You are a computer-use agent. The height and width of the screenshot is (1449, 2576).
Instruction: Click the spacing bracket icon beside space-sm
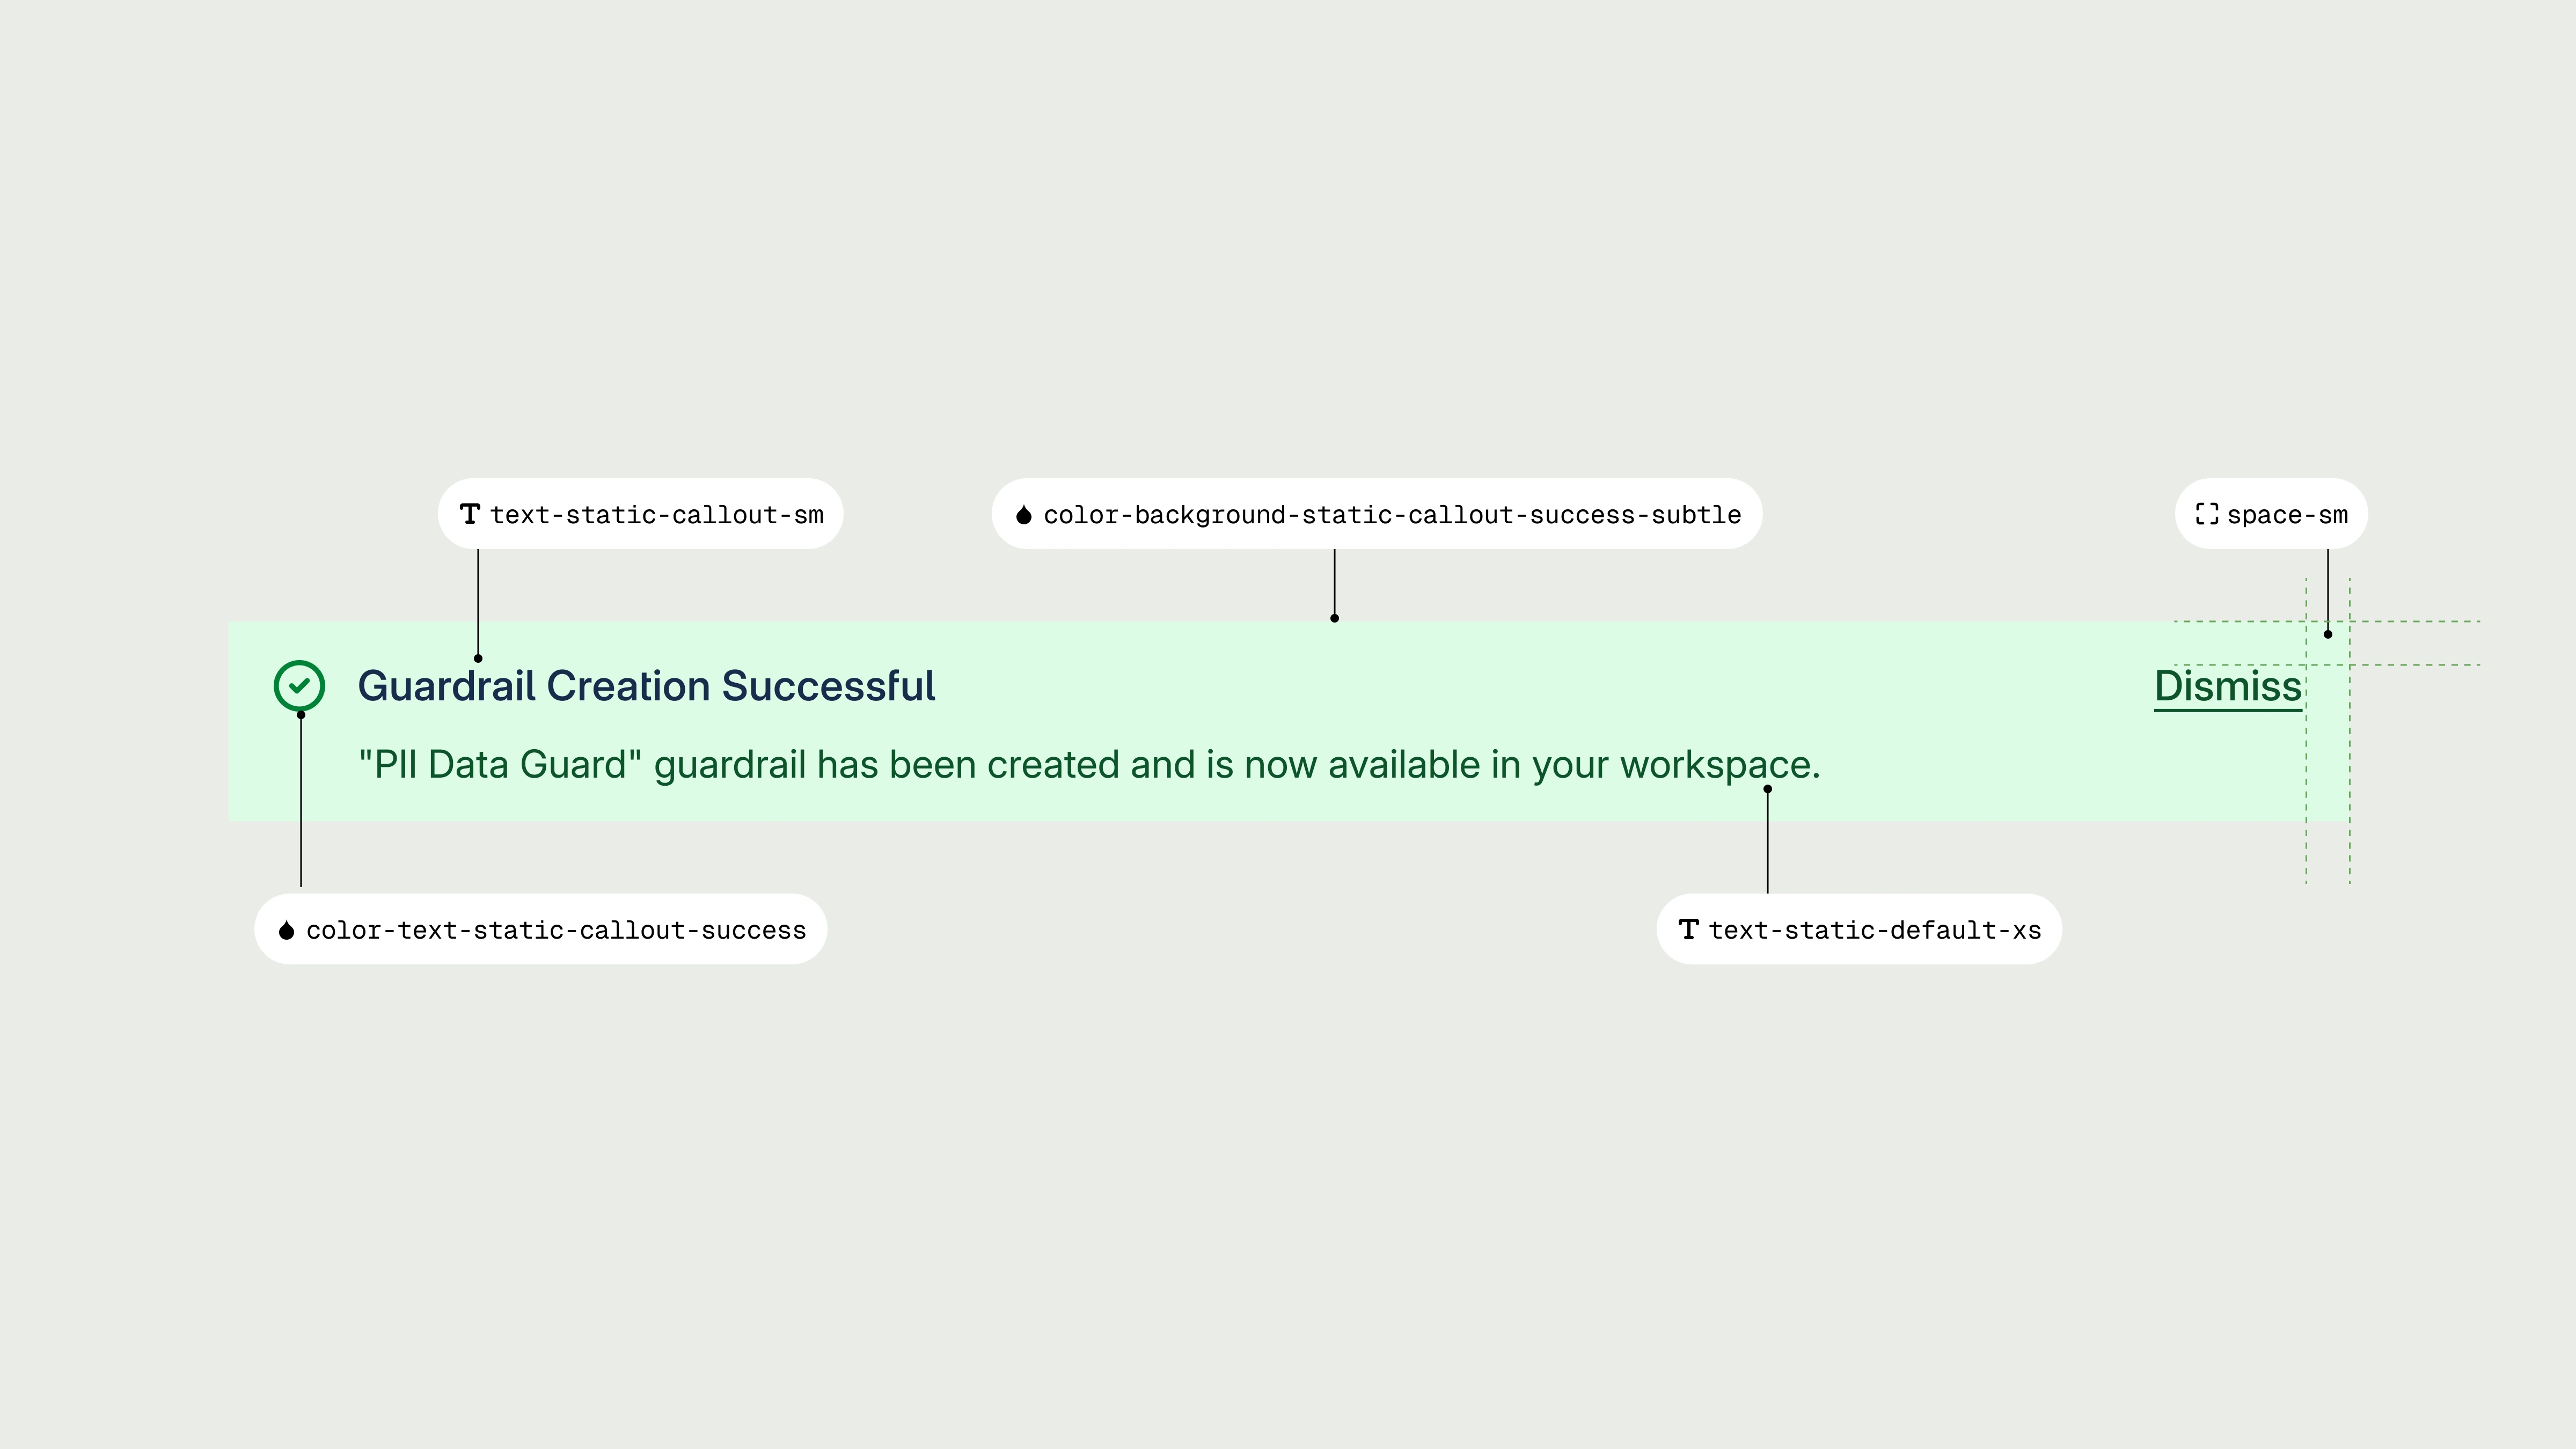click(x=2206, y=514)
